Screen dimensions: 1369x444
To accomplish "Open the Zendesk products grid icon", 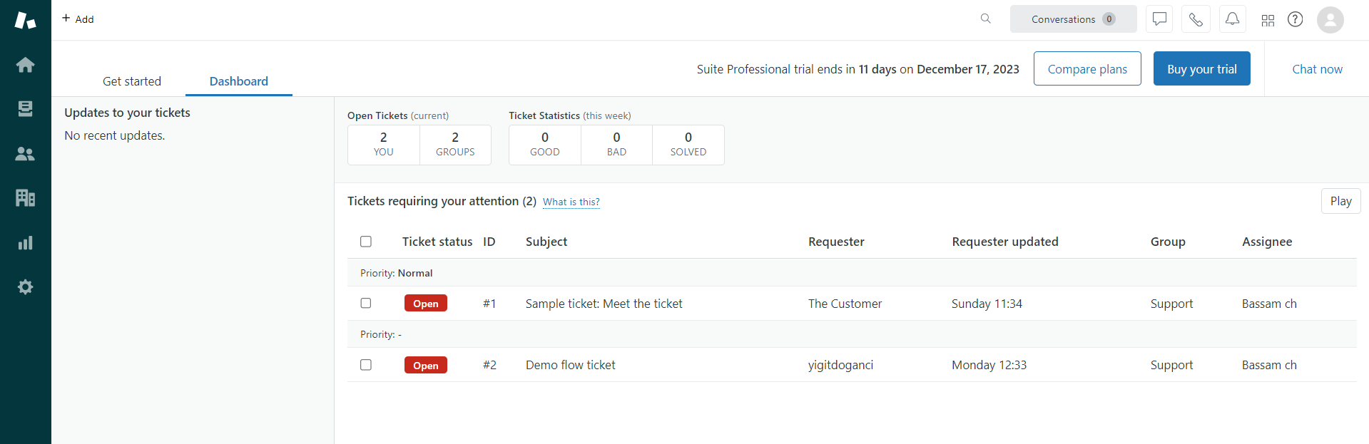I will [1268, 20].
